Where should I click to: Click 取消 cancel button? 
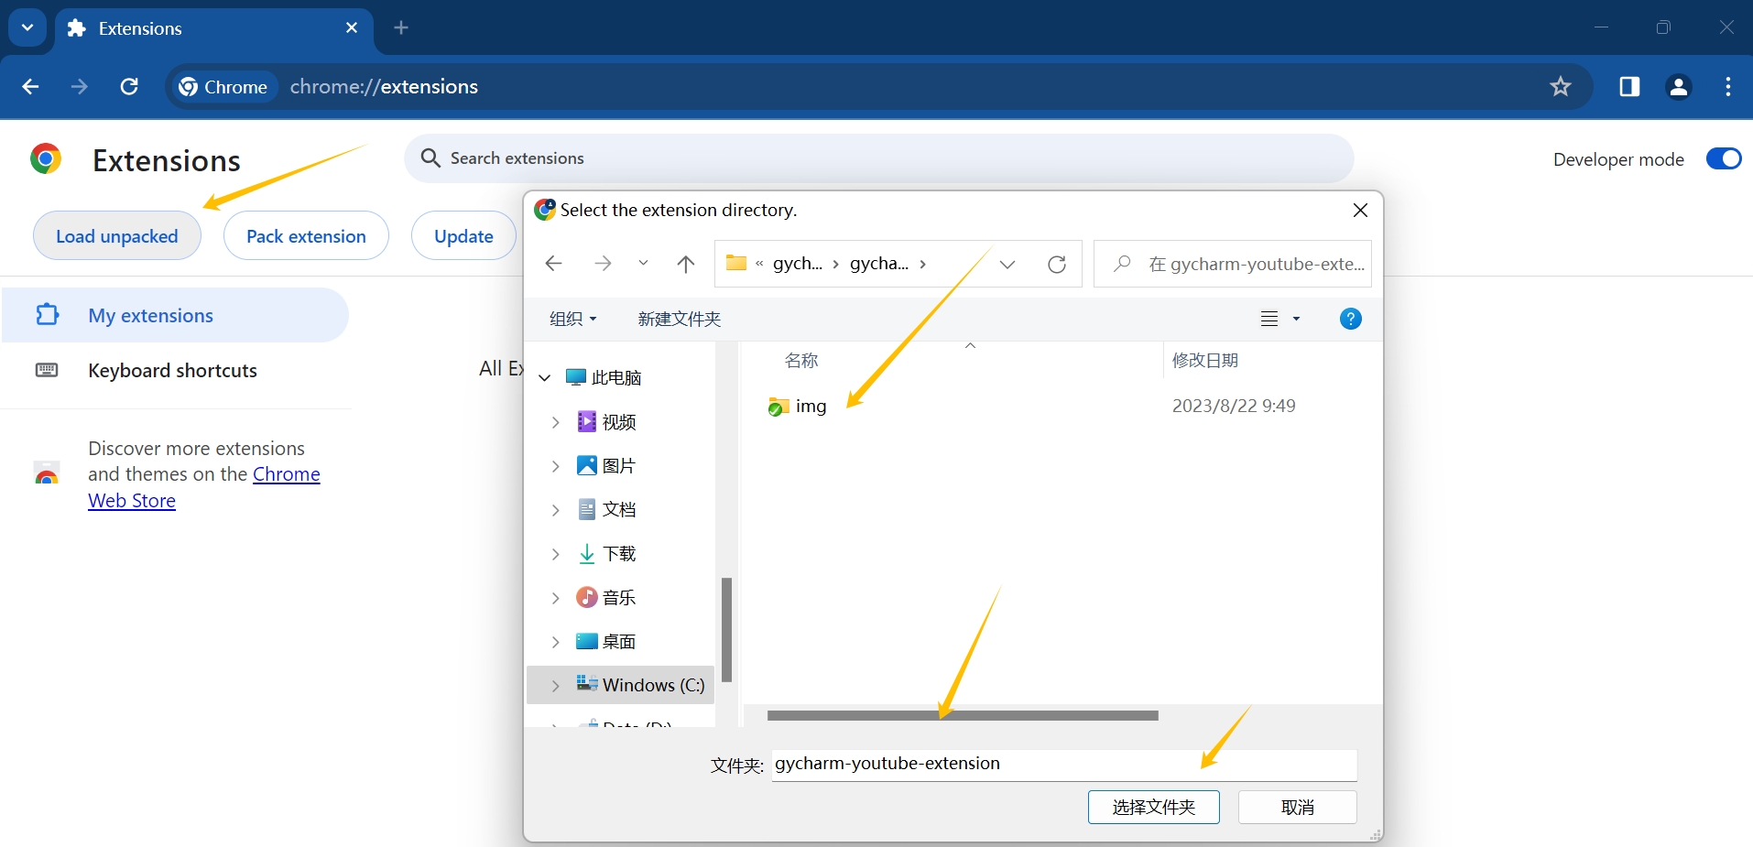tap(1298, 807)
